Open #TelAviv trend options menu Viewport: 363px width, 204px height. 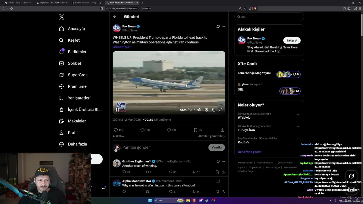click(299, 114)
